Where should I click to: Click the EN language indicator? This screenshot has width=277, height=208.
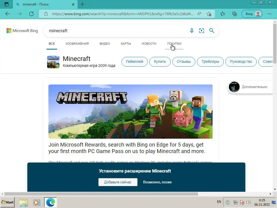coord(219,201)
